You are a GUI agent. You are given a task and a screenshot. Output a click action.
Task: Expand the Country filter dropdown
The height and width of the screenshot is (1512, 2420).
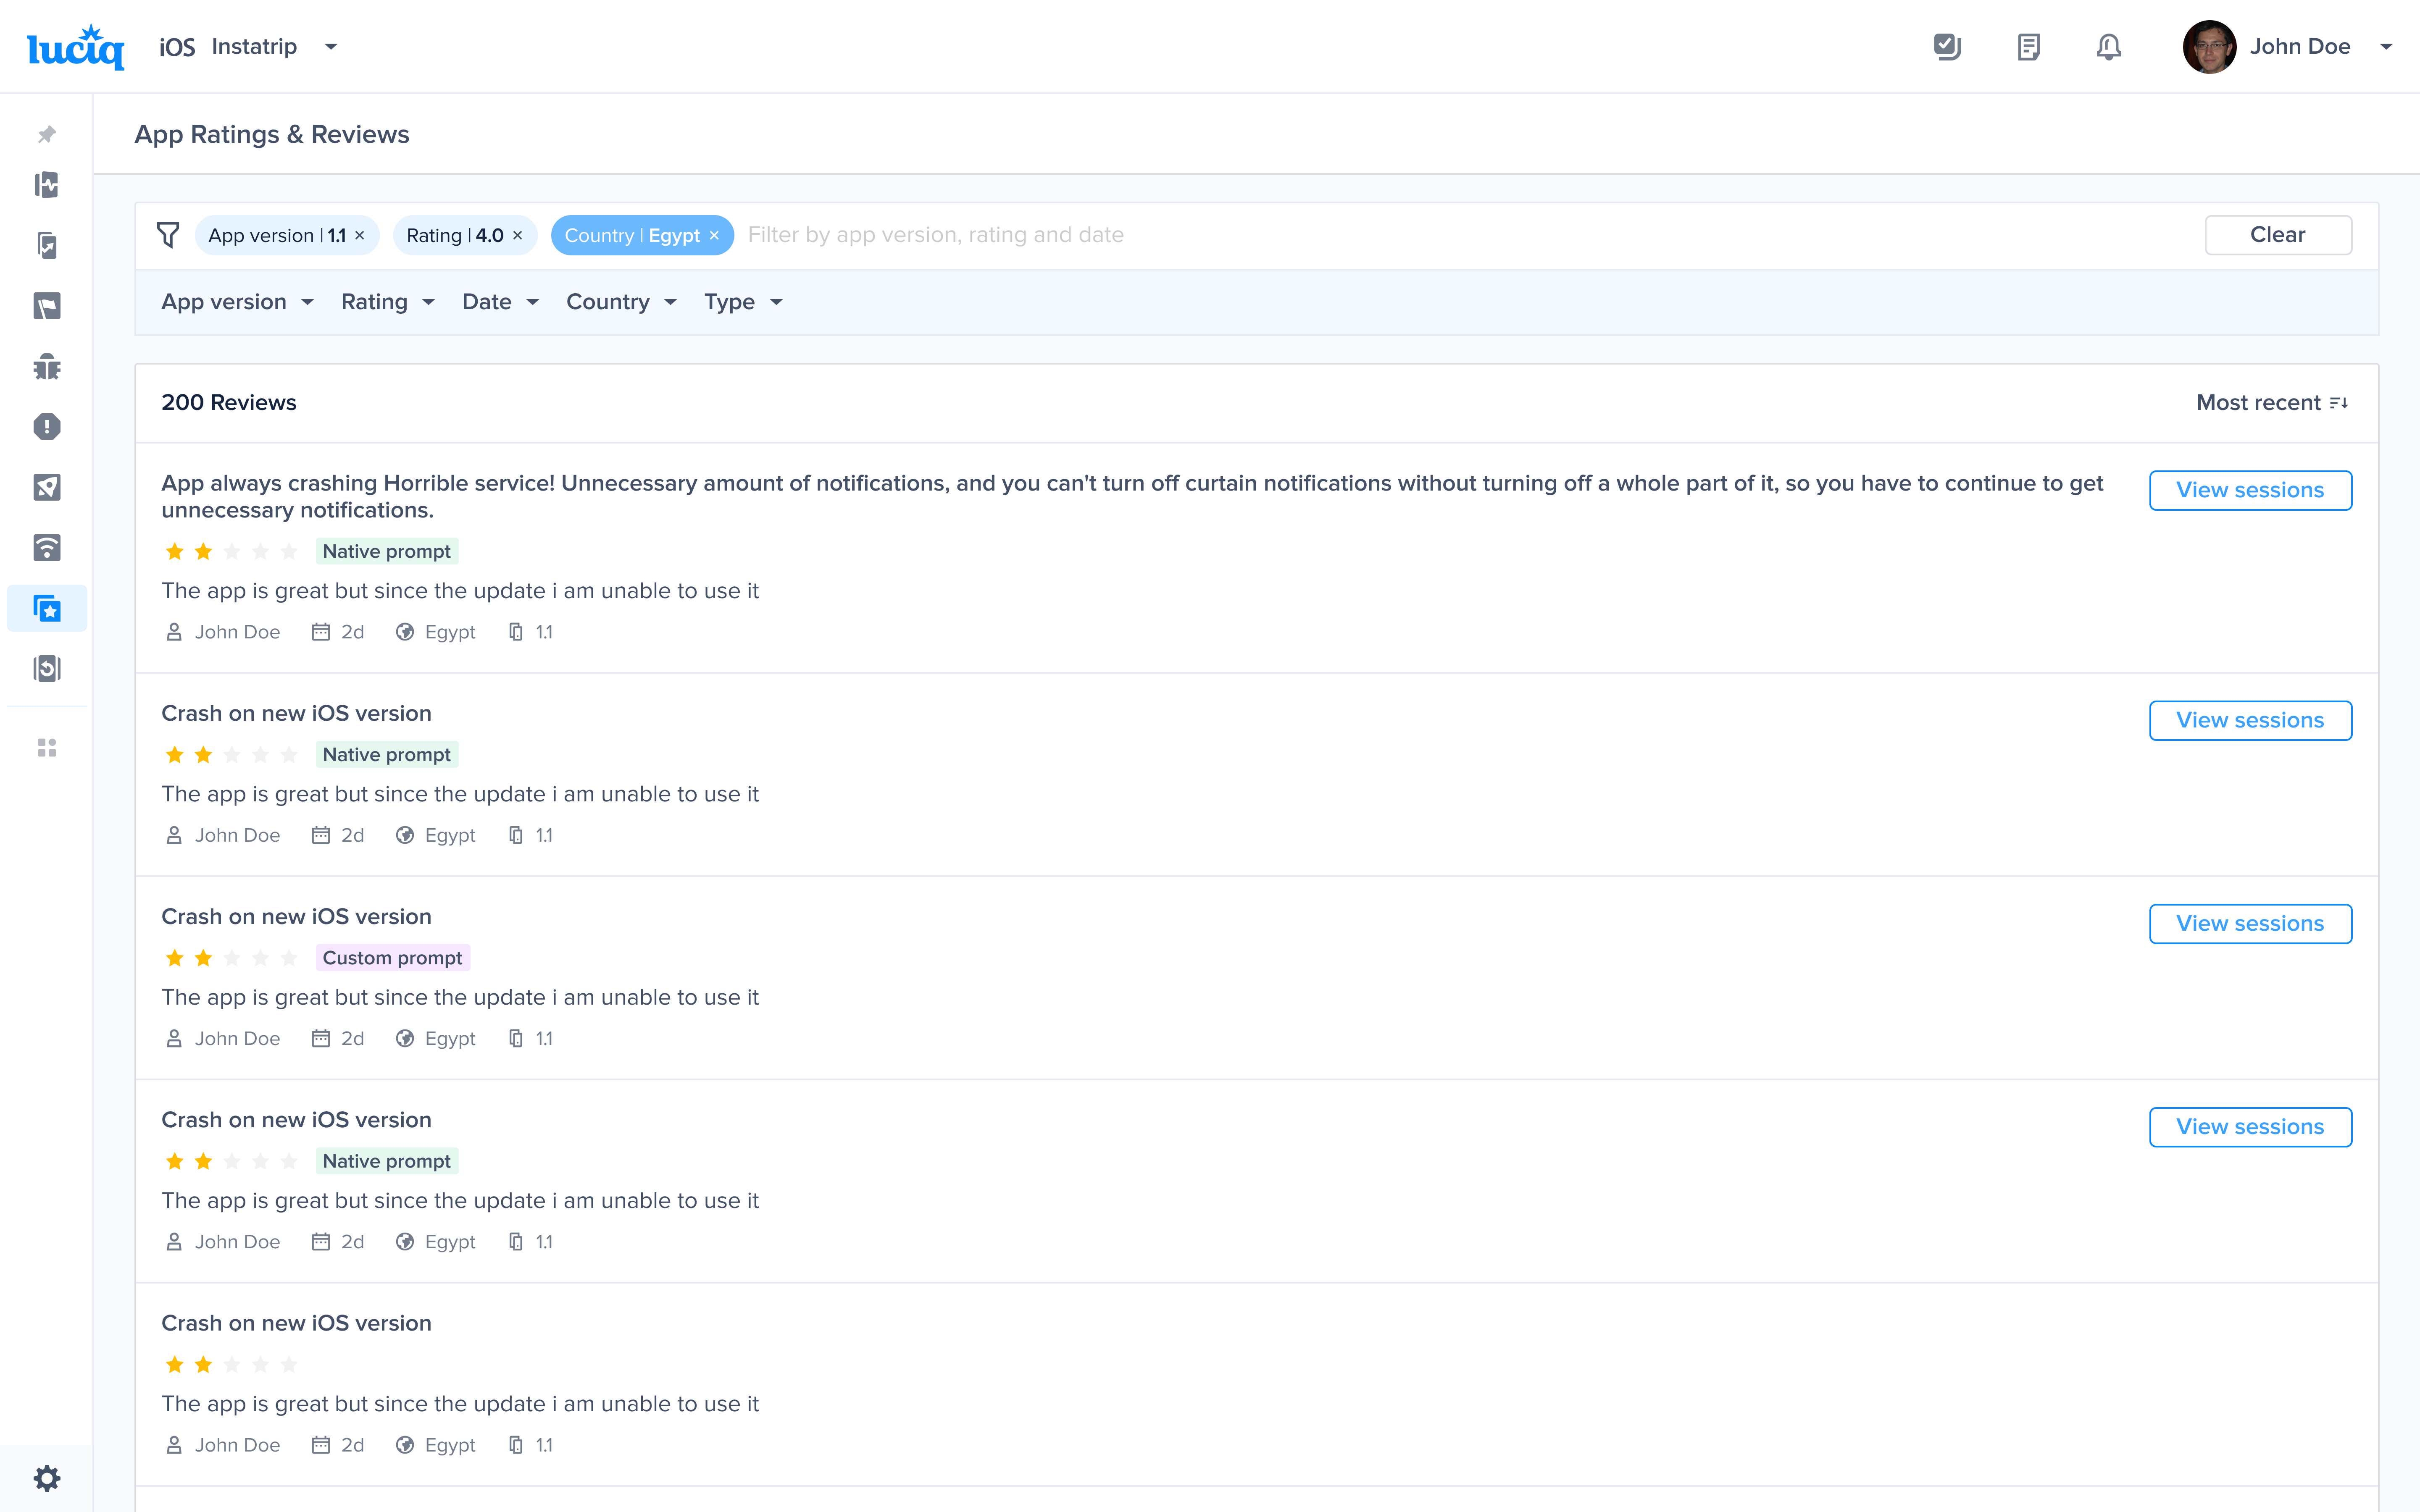pyautogui.click(x=621, y=302)
